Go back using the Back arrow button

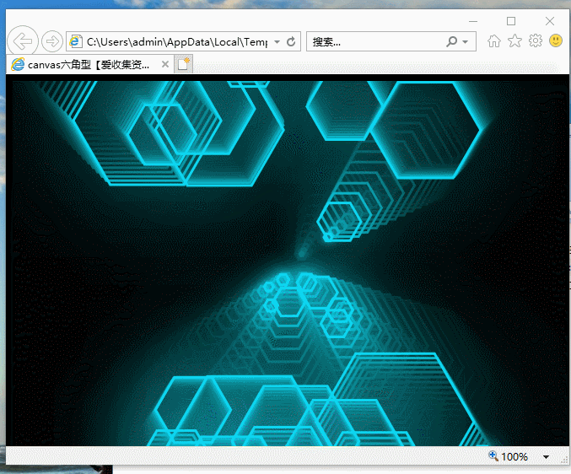(x=23, y=41)
